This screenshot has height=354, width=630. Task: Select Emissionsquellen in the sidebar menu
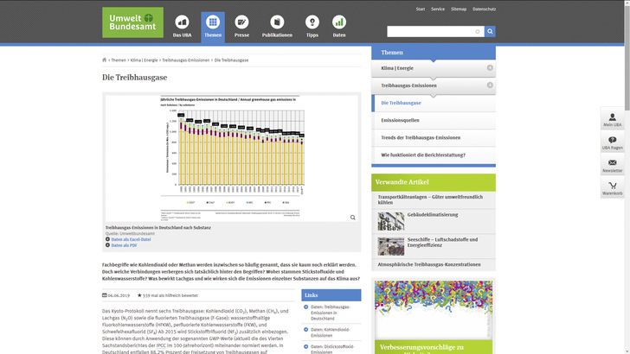pyautogui.click(x=400, y=120)
